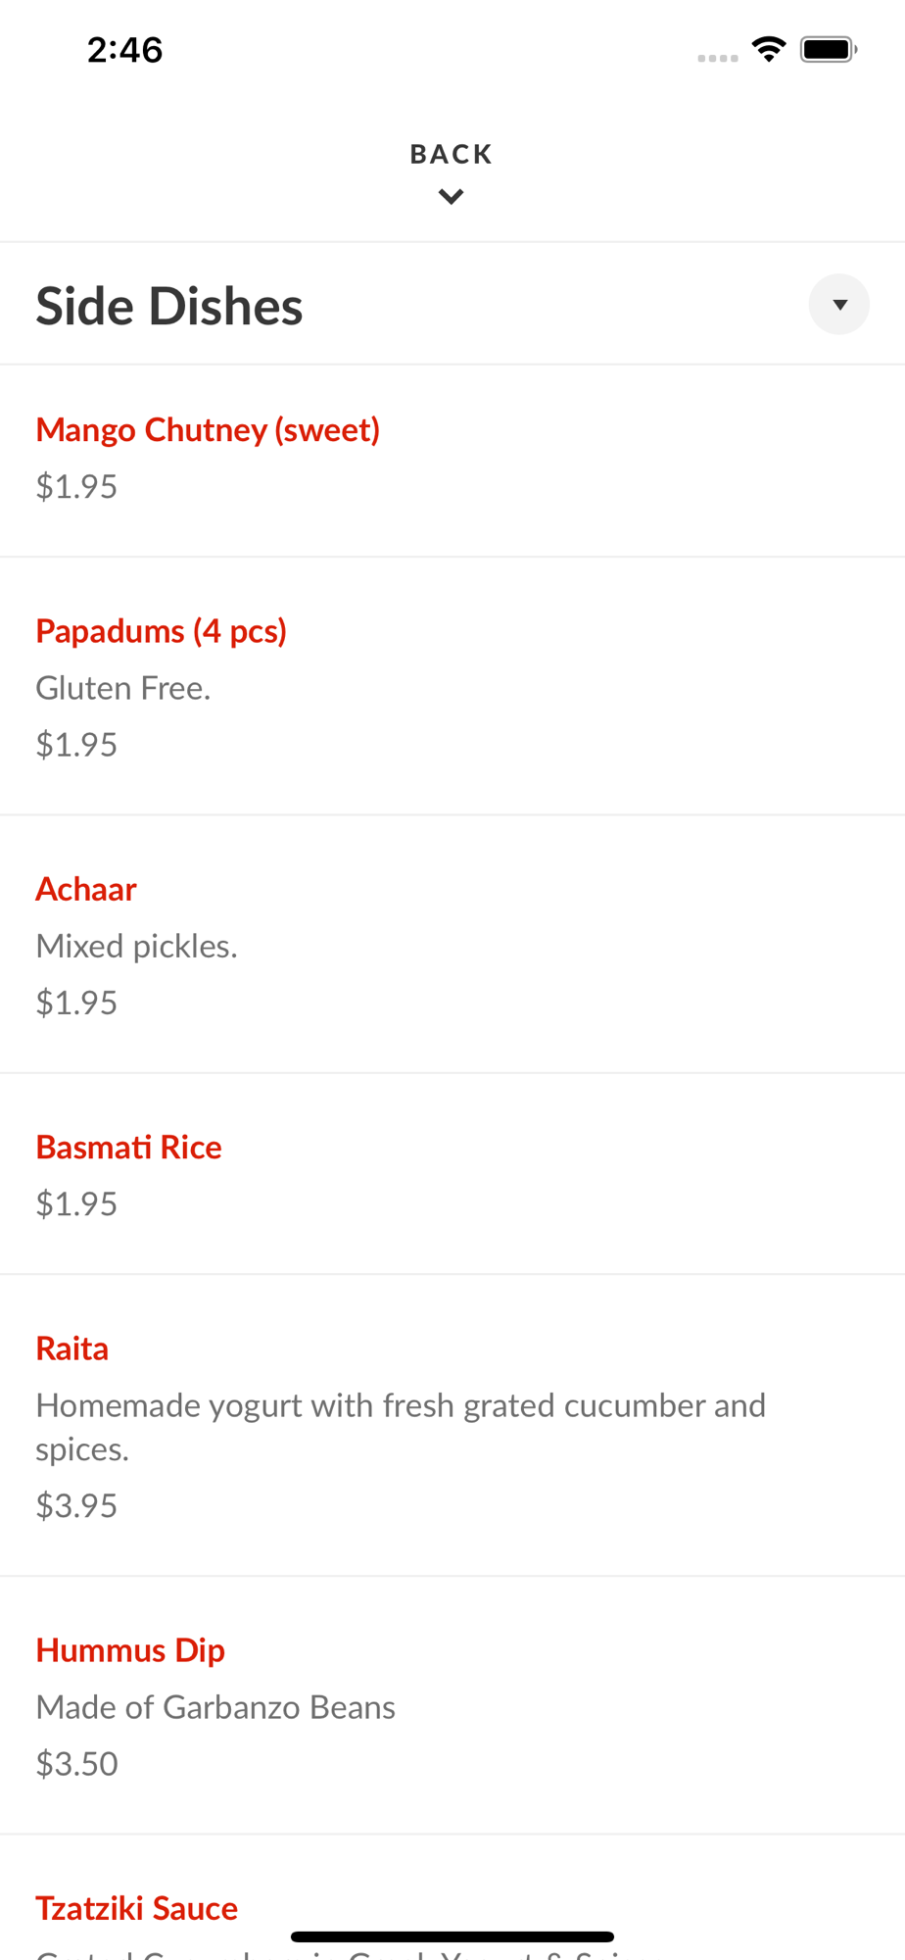The height and width of the screenshot is (1960, 905).
Task: Tap the BACK label at top
Action: [452, 154]
